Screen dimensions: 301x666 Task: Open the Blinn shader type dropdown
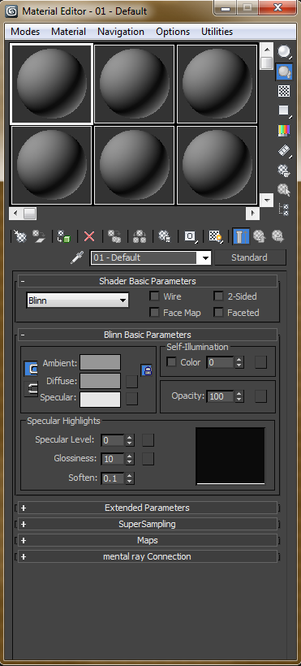pyautogui.click(x=77, y=301)
